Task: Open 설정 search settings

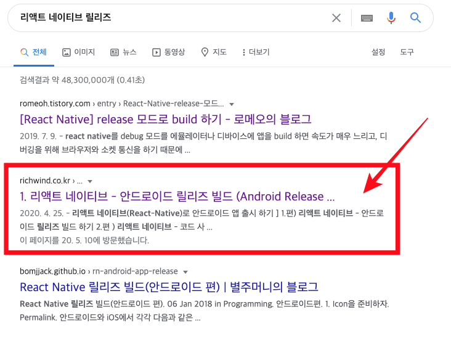Action: point(378,52)
